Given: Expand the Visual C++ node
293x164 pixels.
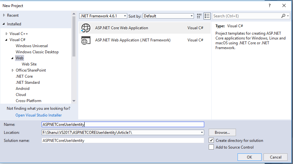Looking at the screenshot, I should (x=6, y=34).
